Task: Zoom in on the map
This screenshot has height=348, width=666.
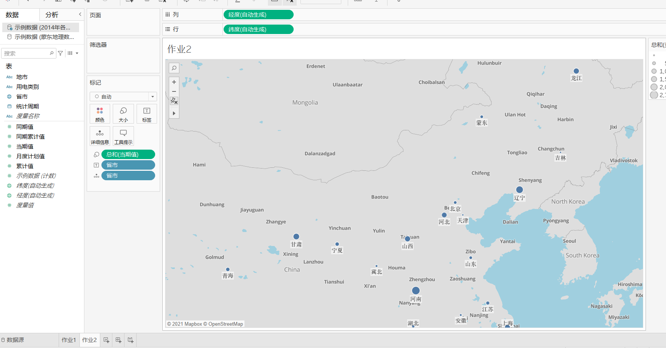Action: (174, 82)
